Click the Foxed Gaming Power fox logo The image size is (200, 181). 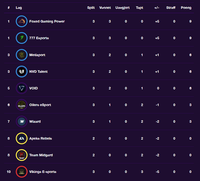click(x=22, y=21)
